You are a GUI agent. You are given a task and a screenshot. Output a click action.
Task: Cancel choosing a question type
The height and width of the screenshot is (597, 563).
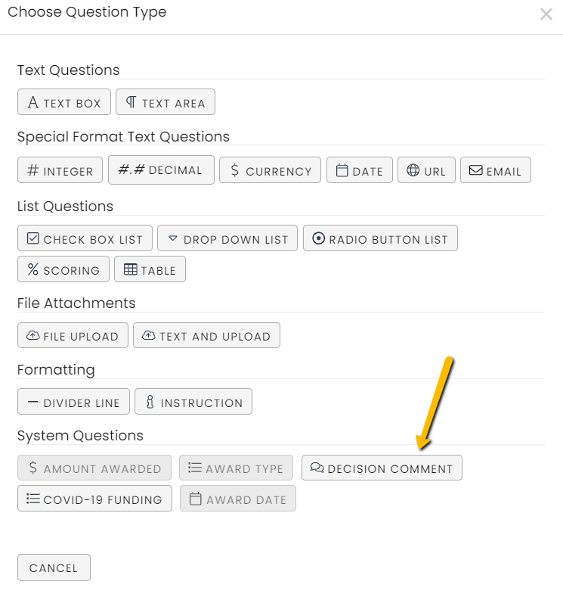(x=54, y=567)
